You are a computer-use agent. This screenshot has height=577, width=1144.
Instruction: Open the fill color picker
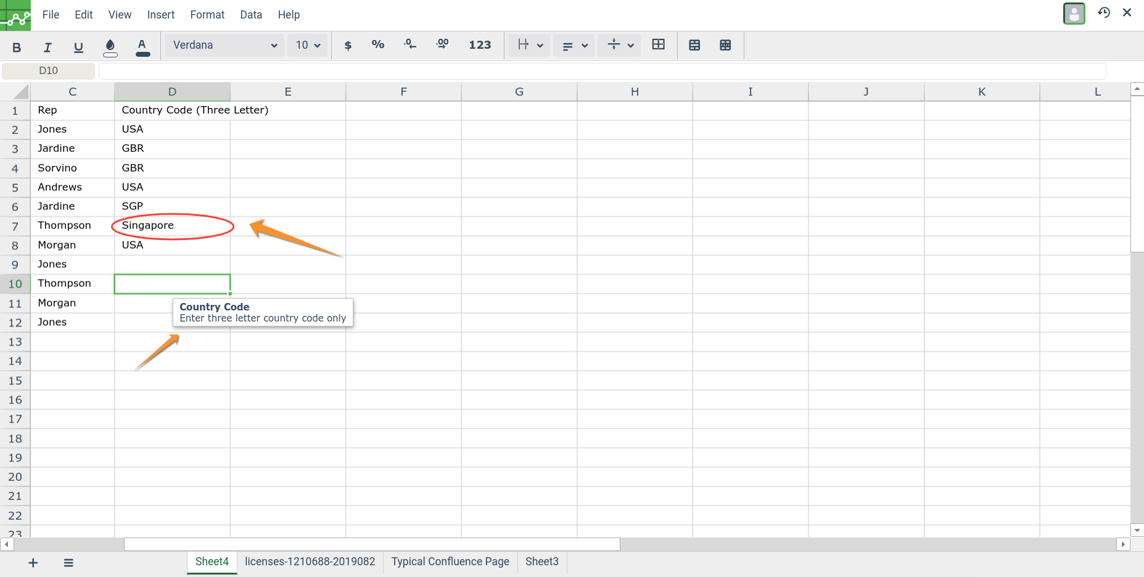click(x=110, y=46)
